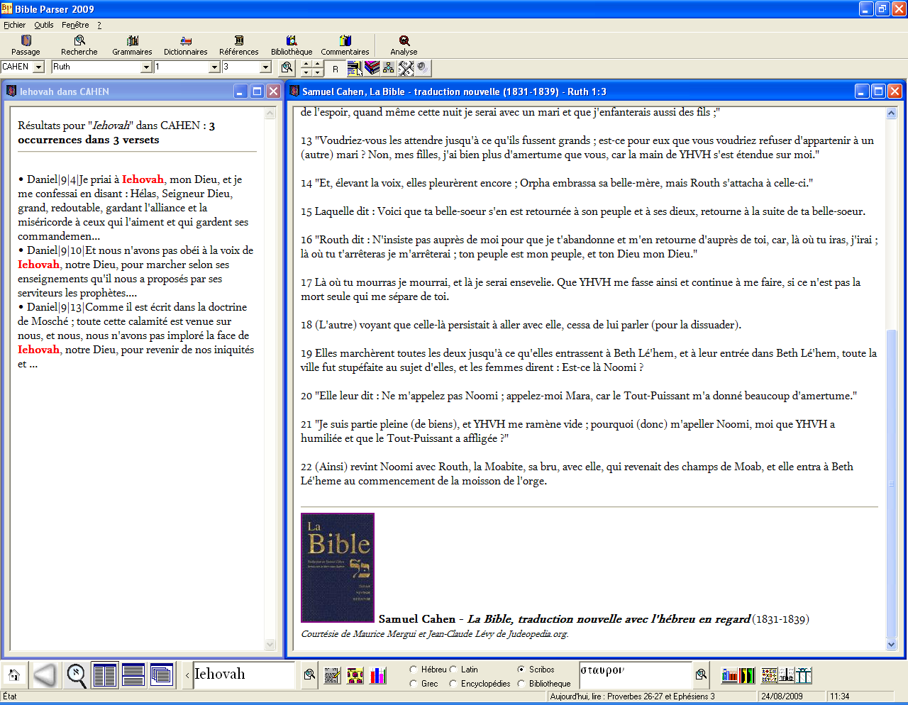Click the search icon beside the Greek field
This screenshot has width=908, height=705.
pos(701,675)
